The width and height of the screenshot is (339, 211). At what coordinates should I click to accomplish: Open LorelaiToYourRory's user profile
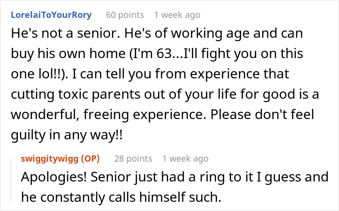[50, 15]
